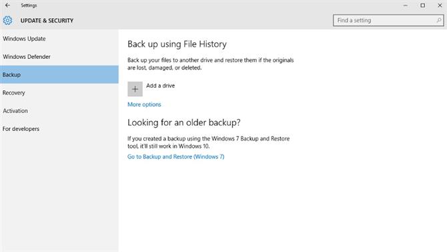Click the Add a drive label

pos(161,86)
